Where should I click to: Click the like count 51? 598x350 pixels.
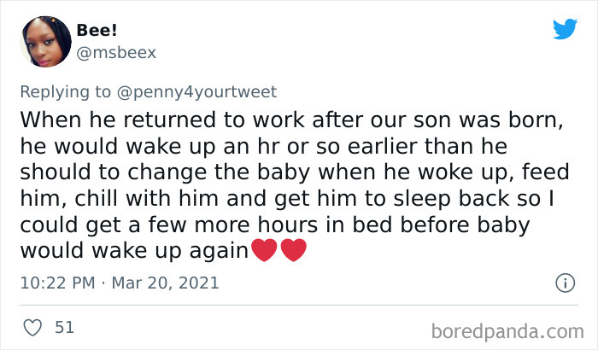pyautogui.click(x=64, y=327)
